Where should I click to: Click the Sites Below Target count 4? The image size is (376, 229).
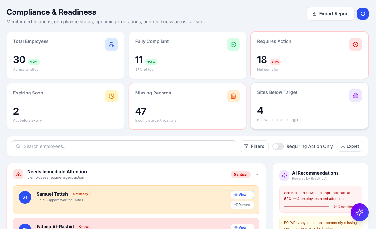(x=260, y=111)
